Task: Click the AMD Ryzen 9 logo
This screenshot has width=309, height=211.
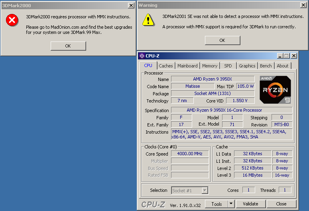Action: click(x=275, y=90)
